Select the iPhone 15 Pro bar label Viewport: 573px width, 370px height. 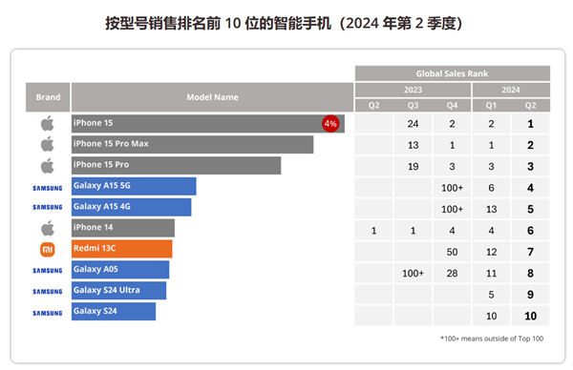click(101, 165)
